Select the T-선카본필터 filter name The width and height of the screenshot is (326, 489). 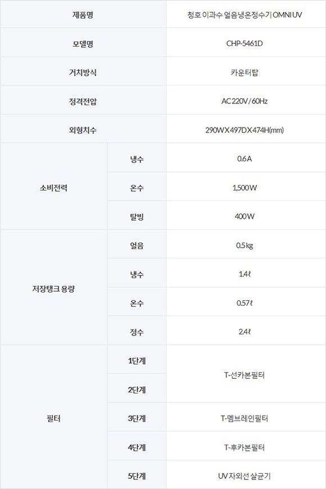244,375
